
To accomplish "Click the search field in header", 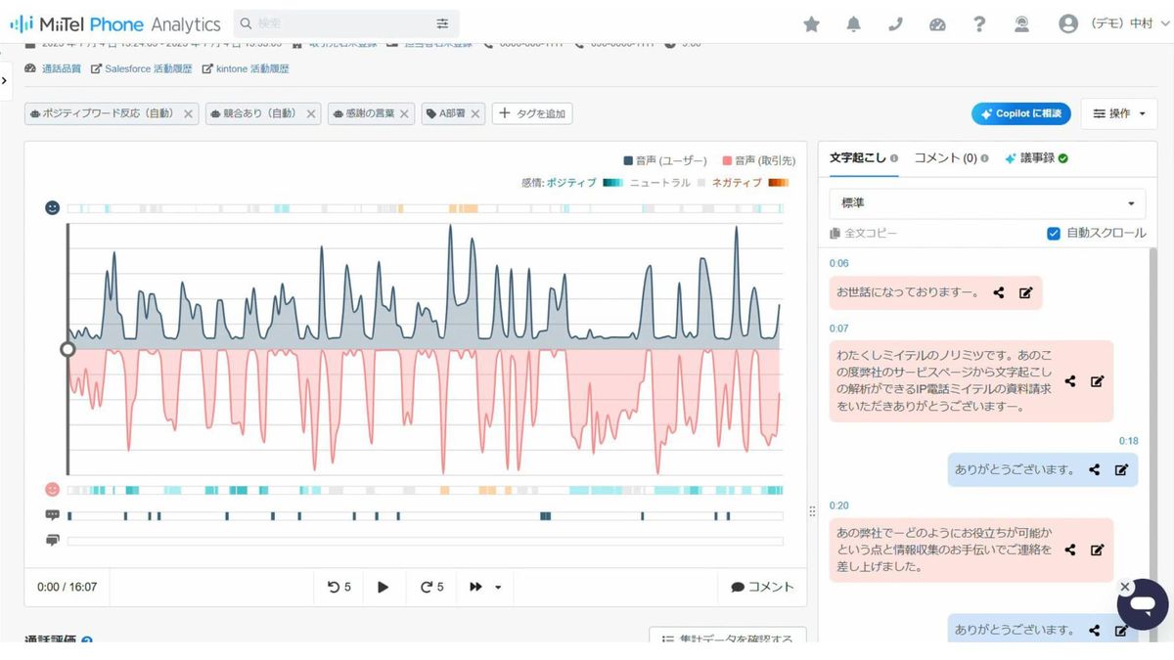I will point(342,23).
